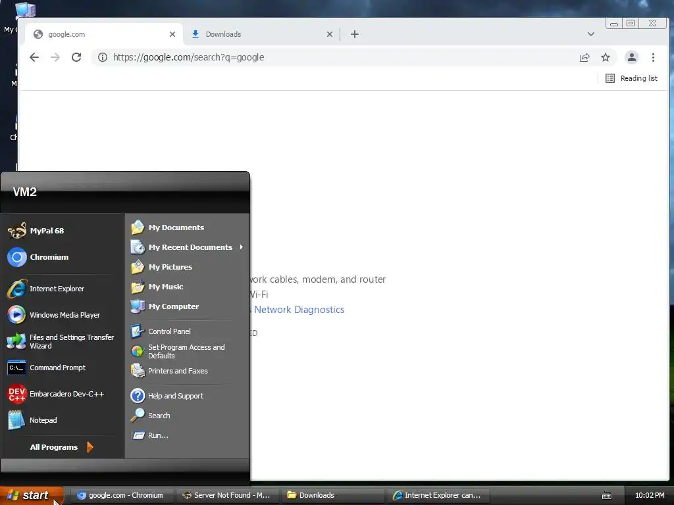This screenshot has height=505, width=674.
Task: Open the tab search chevron
Action: point(591,34)
